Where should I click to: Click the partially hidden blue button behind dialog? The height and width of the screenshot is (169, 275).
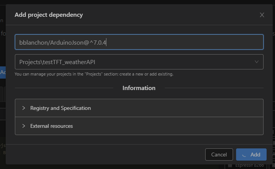click(x=3, y=72)
